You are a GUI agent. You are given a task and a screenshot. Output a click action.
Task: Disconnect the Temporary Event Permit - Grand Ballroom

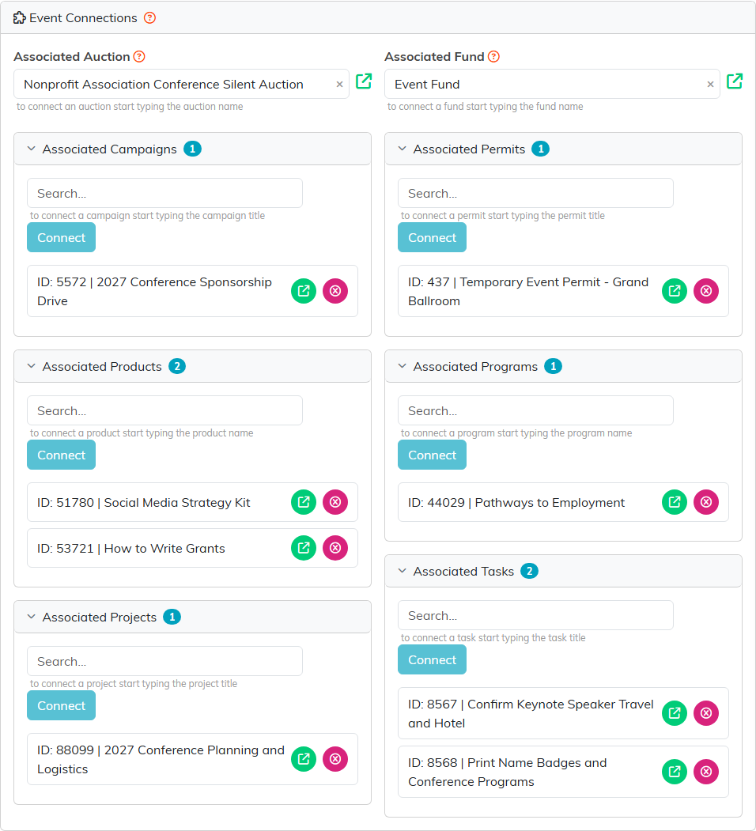tap(706, 291)
